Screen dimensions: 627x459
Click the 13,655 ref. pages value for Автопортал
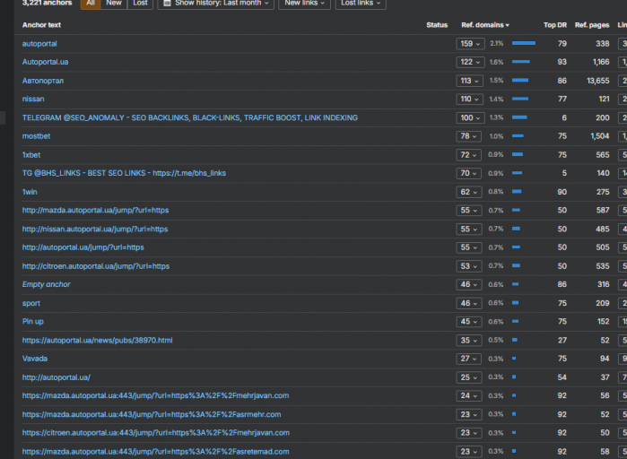tap(597, 81)
